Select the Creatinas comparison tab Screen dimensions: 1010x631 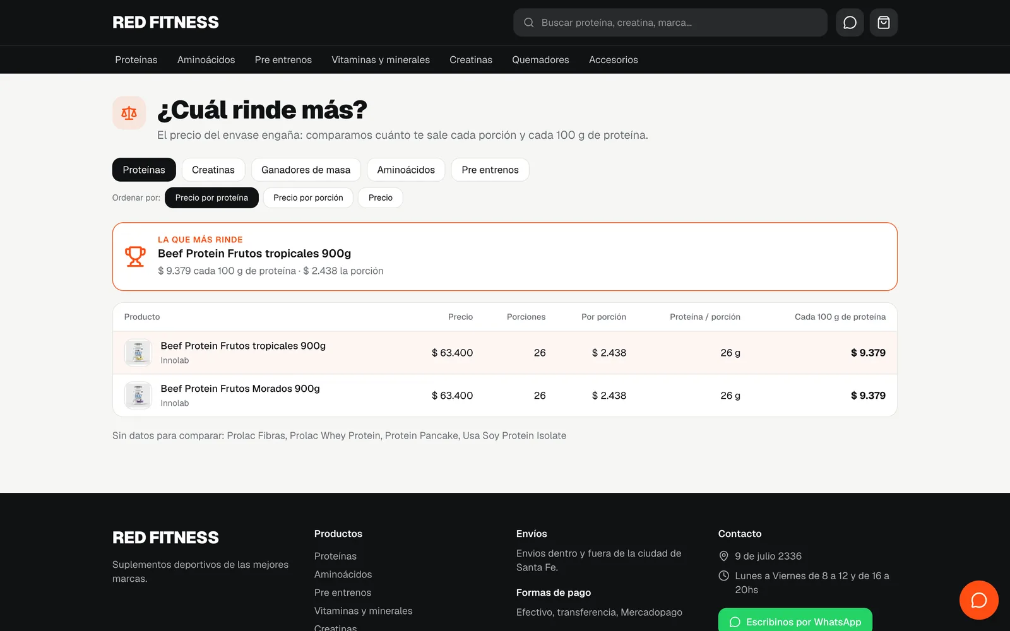click(x=213, y=170)
